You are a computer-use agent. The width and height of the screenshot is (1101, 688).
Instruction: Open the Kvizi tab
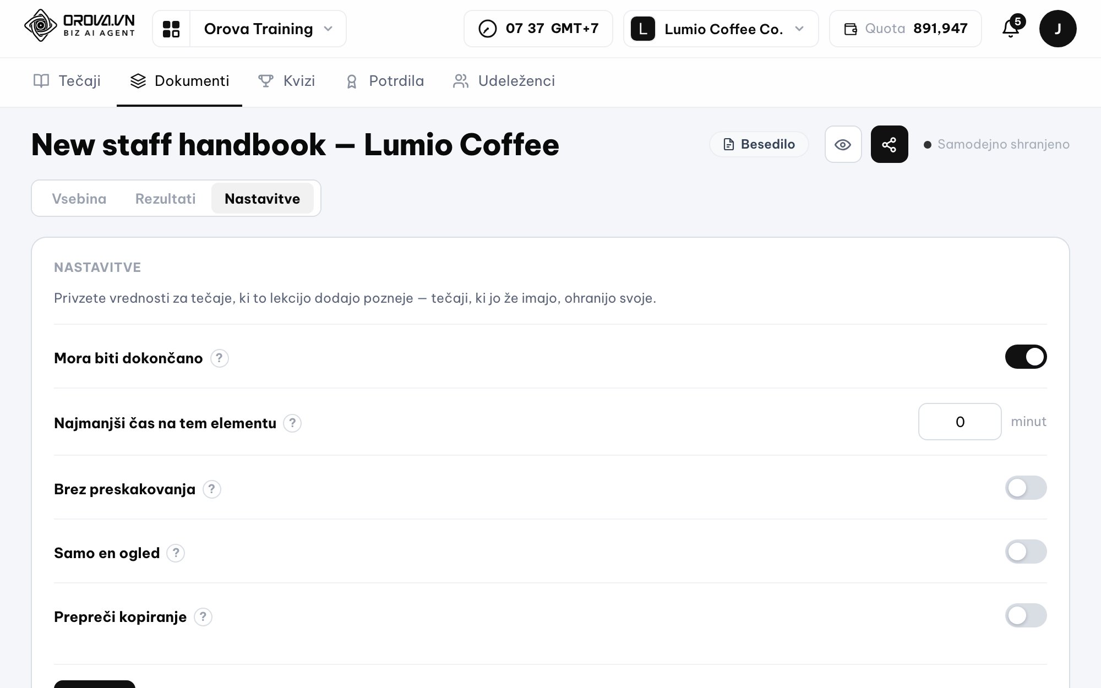tap(287, 81)
